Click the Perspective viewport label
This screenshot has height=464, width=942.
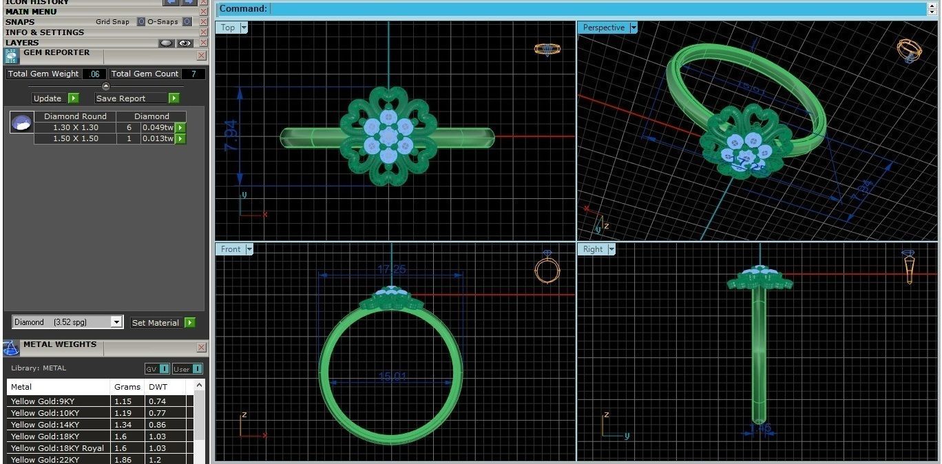pyautogui.click(x=604, y=28)
